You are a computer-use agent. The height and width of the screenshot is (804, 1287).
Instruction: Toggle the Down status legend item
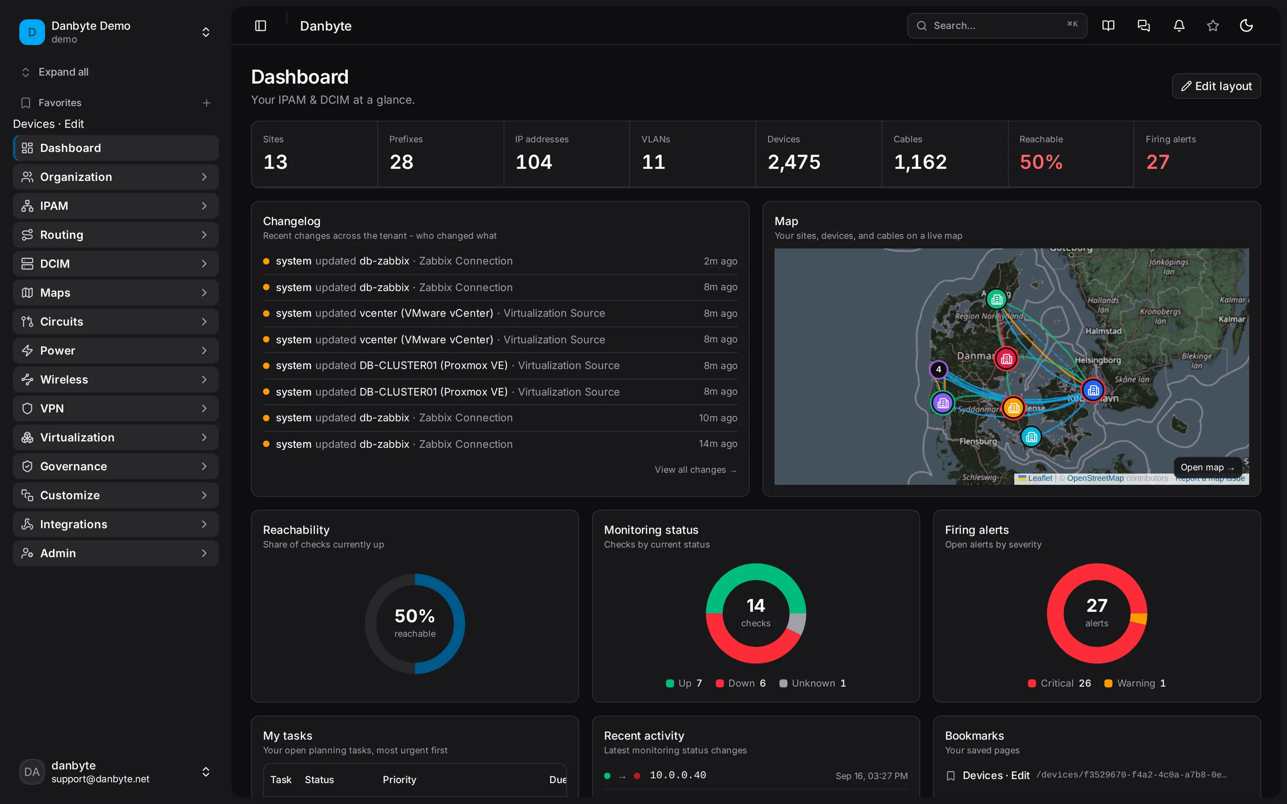click(x=741, y=683)
